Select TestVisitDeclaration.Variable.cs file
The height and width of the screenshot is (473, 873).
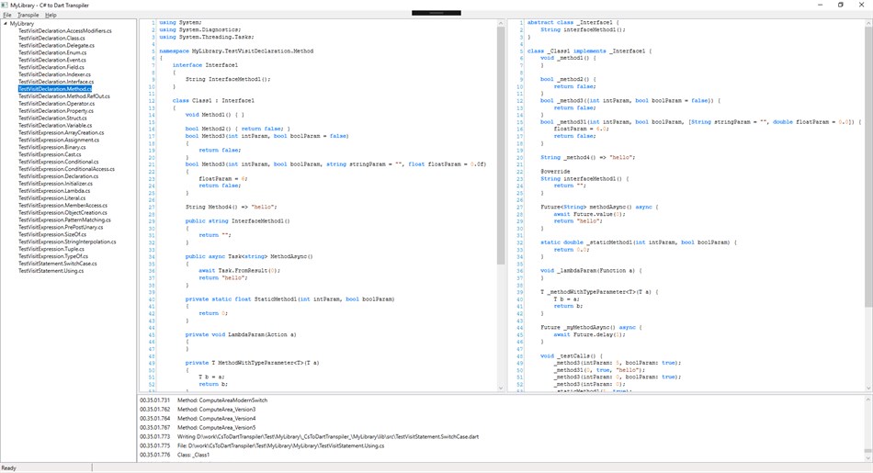point(55,125)
